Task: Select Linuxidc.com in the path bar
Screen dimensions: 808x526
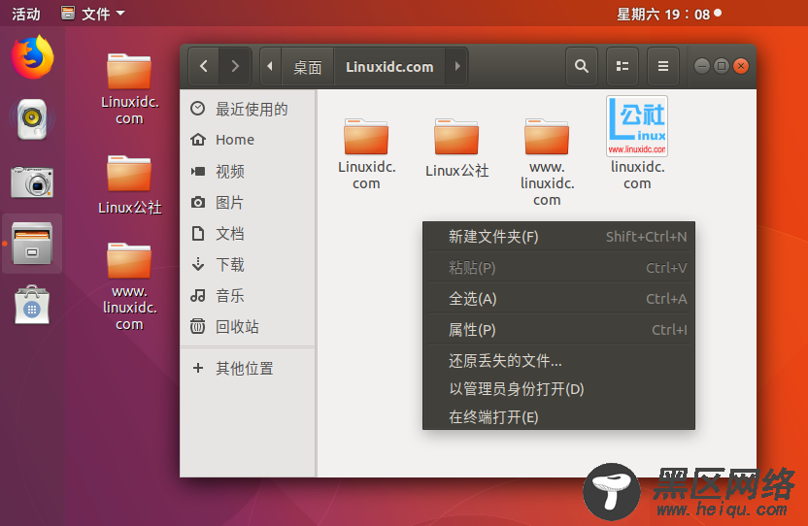Action: [x=389, y=67]
